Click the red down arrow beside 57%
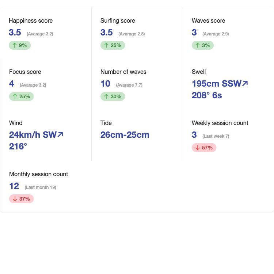The height and width of the screenshot is (274, 274). 198,148
